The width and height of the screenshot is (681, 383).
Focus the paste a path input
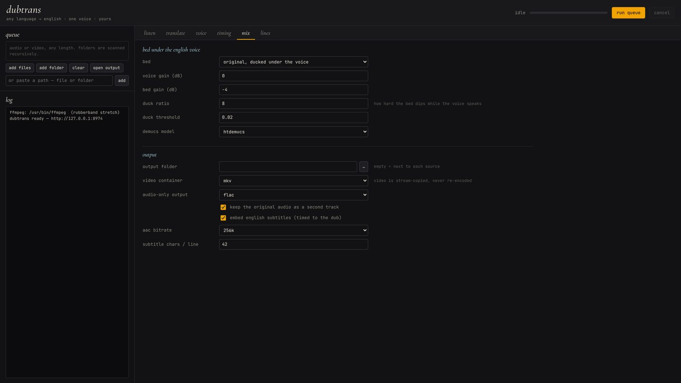[x=59, y=80]
